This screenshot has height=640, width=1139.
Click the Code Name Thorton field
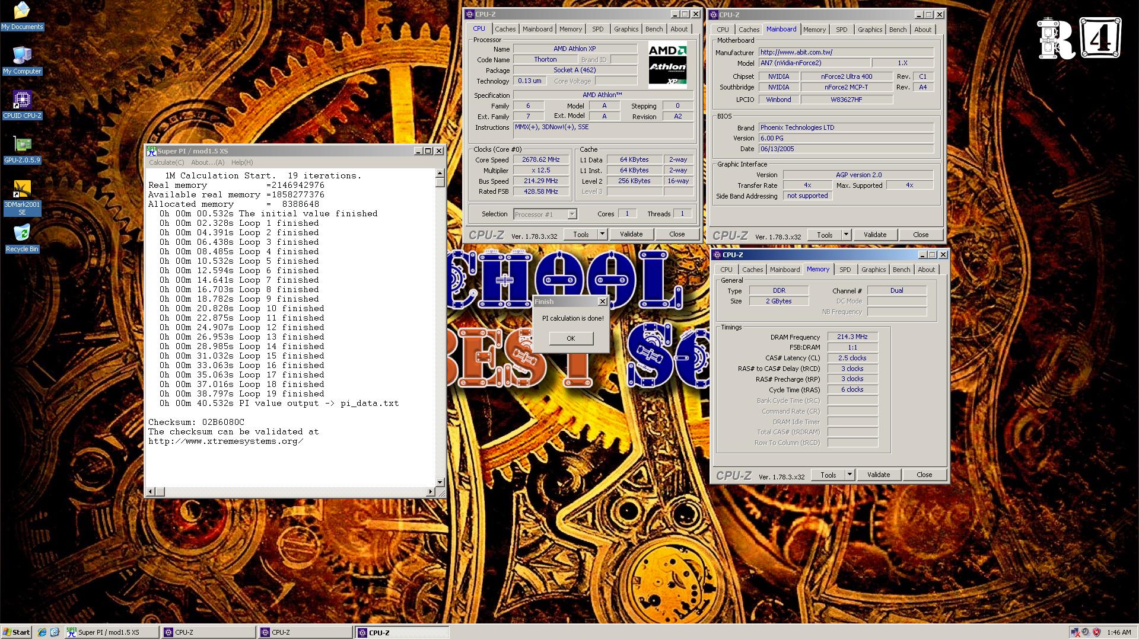tap(545, 59)
